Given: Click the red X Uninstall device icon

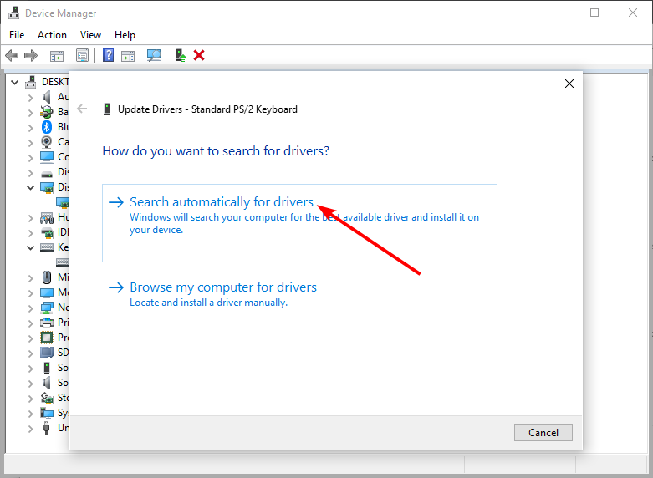Looking at the screenshot, I should coord(199,55).
